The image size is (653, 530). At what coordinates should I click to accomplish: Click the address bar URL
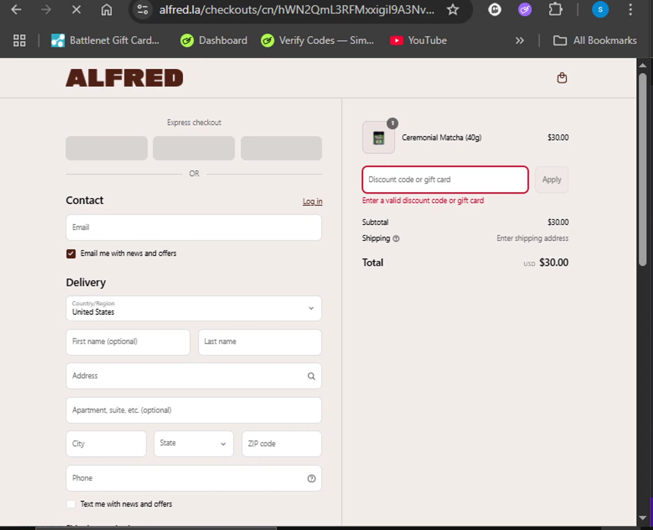click(x=296, y=10)
